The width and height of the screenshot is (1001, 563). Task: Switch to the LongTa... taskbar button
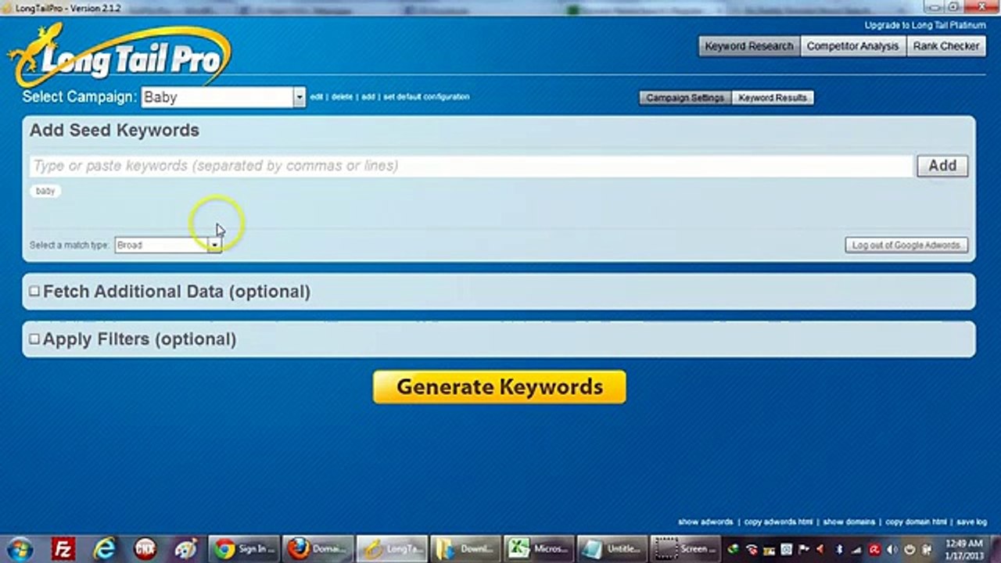(x=392, y=548)
